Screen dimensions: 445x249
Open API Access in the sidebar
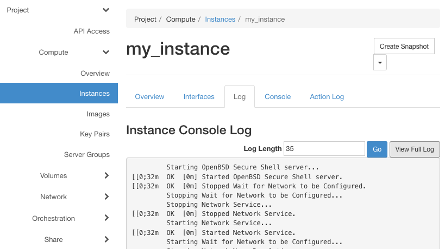(91, 31)
